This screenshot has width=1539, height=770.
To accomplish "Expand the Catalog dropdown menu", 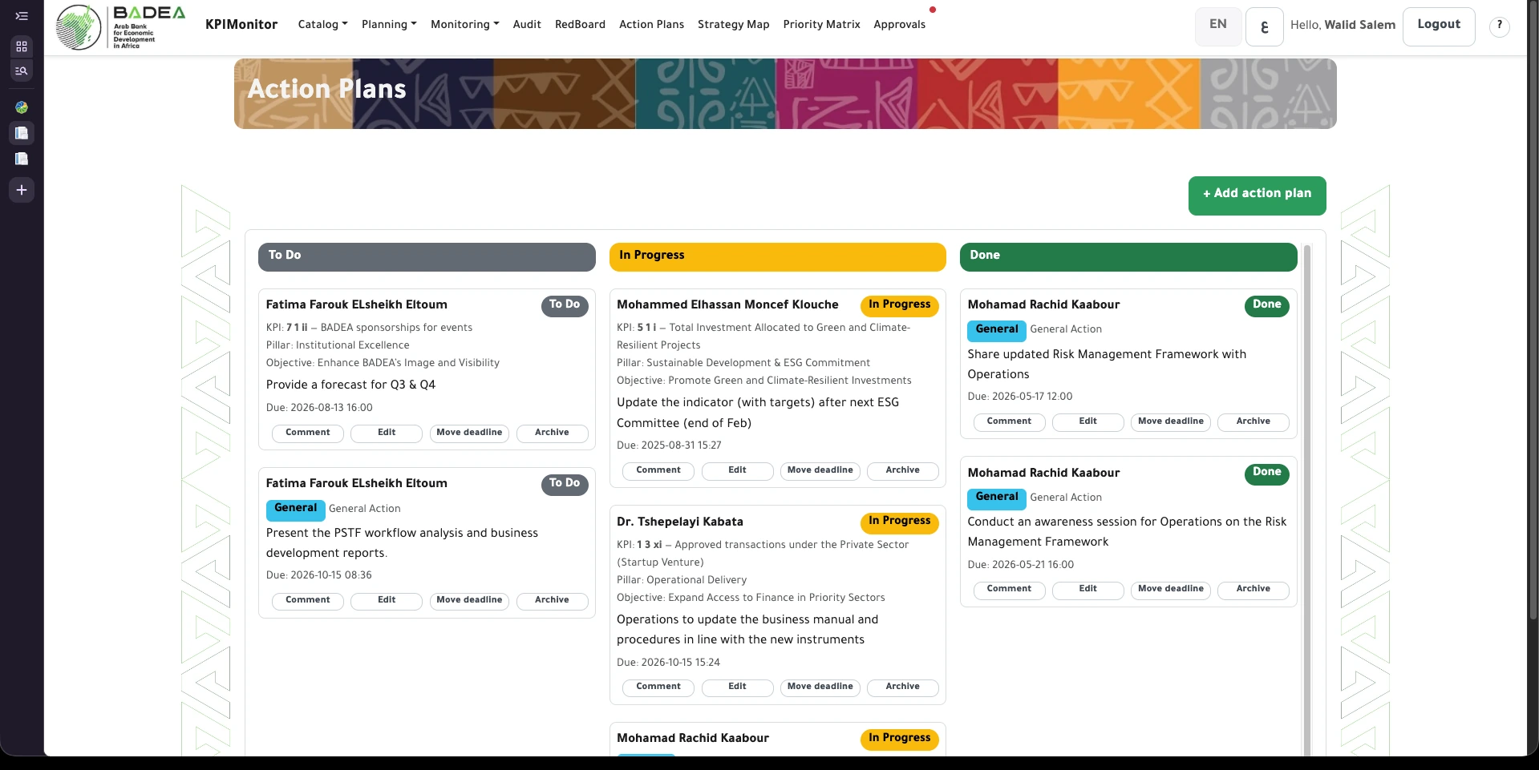I will point(322,25).
